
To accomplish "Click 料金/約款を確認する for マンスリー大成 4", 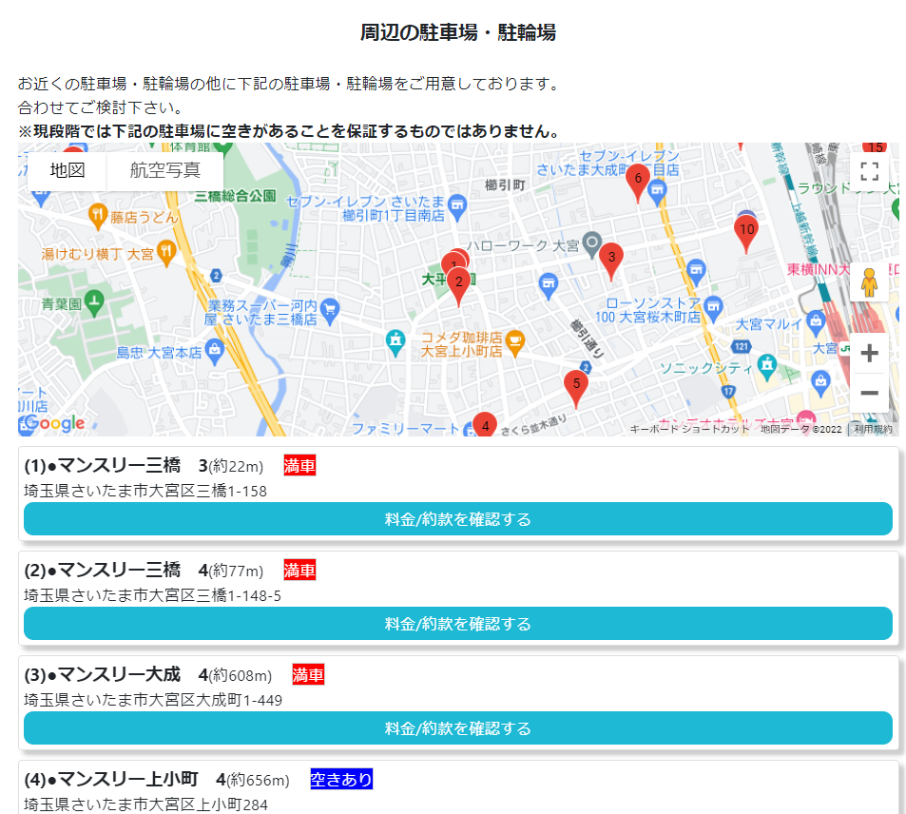I will [x=457, y=727].
